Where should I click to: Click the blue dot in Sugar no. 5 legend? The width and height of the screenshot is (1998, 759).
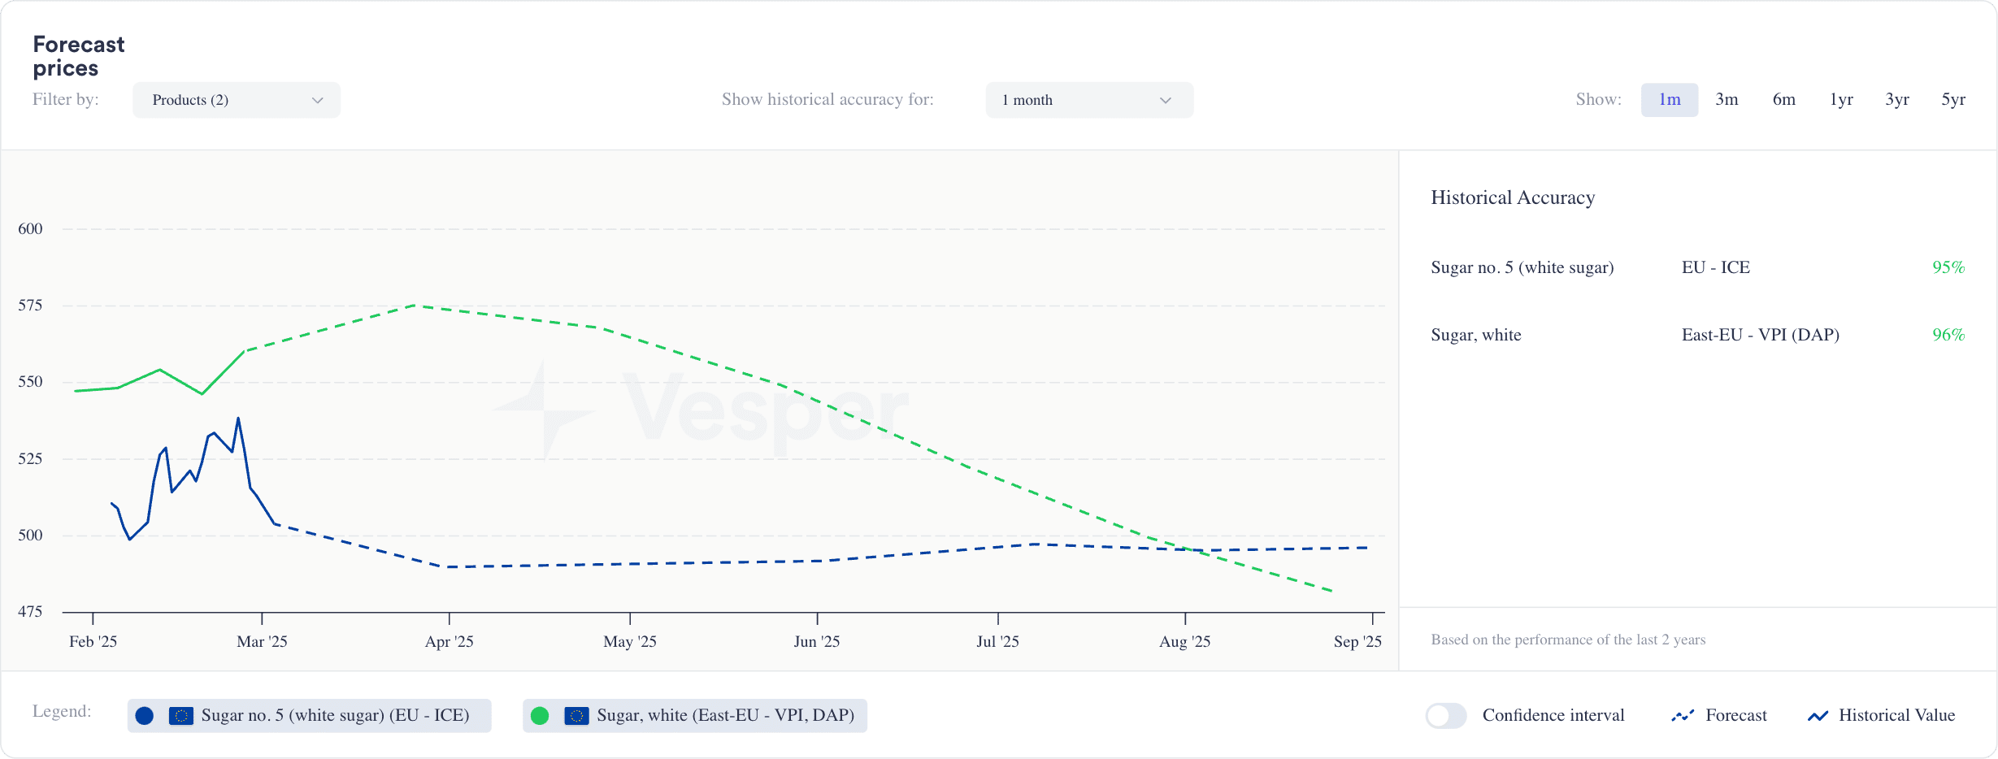pos(145,716)
